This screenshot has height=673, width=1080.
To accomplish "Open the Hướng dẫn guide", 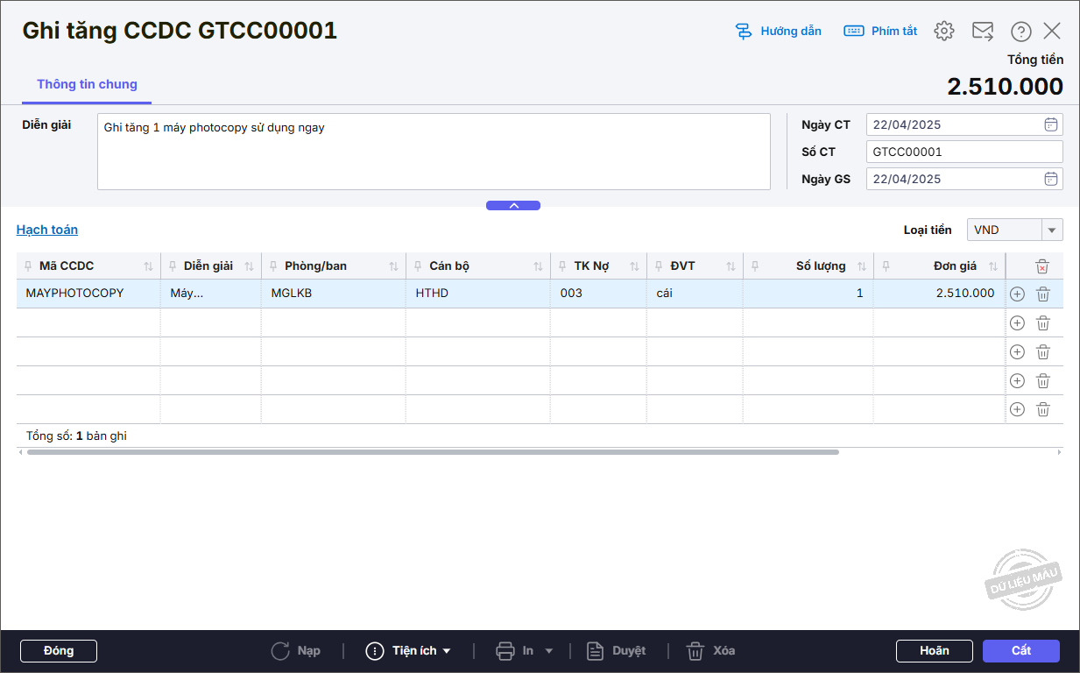I will [x=778, y=31].
